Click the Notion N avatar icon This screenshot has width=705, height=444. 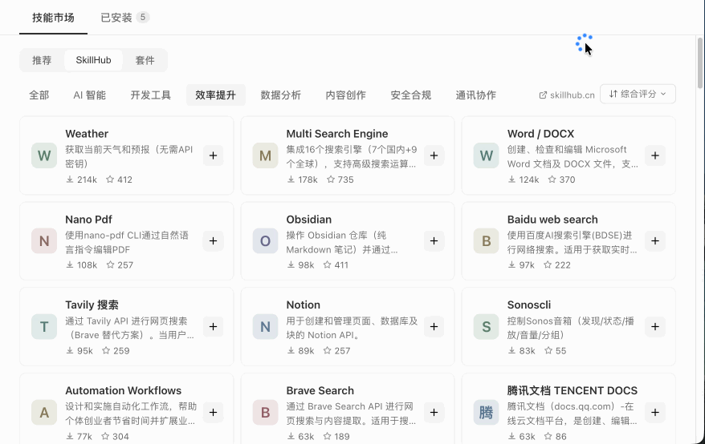coord(265,326)
